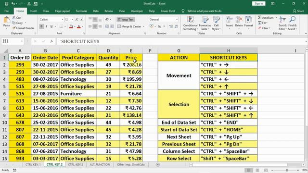Open Find & Select magnifier
308x173 pixels.
[x=293, y=24]
